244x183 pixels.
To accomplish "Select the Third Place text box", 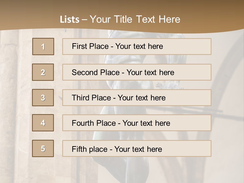I will (x=137, y=98).
